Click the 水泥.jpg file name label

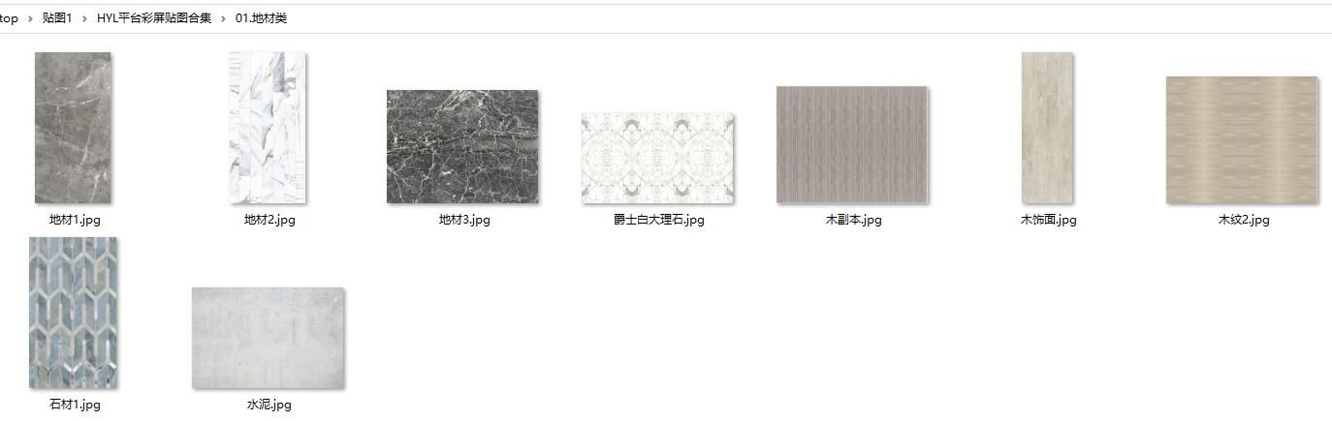269,405
